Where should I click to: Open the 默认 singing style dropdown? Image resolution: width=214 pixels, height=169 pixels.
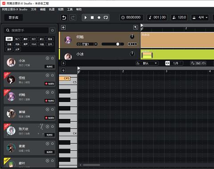point(147,63)
